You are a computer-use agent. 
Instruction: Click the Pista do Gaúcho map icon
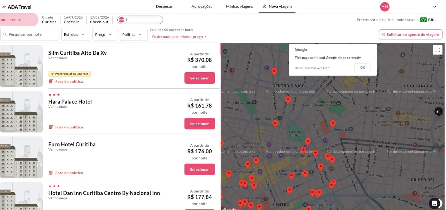click(254, 102)
